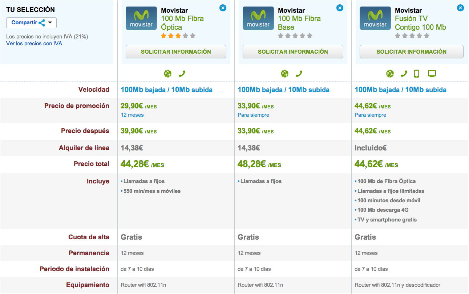
Task: Click 'Router wifi 802.11n y descodificador' cell
Action: (x=397, y=285)
